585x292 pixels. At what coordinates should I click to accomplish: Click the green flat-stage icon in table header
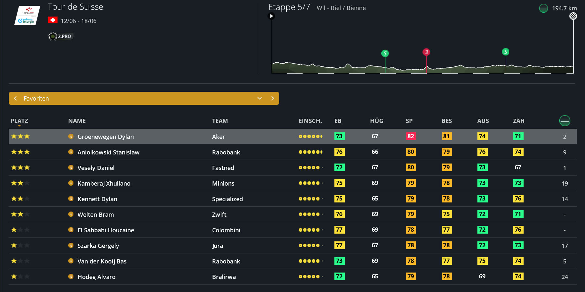pos(565,121)
